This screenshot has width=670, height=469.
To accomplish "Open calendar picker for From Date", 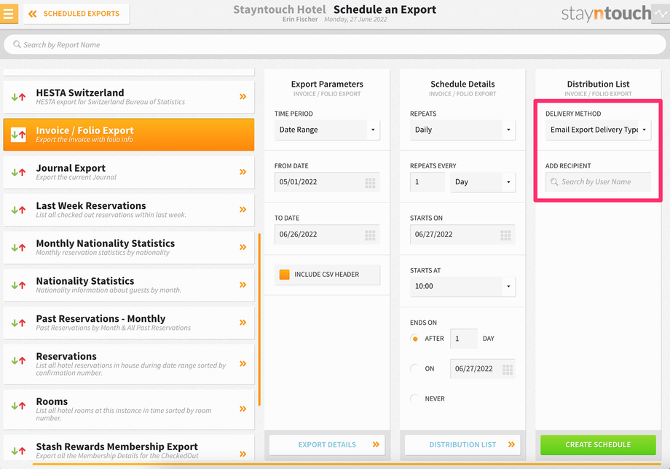I will click(370, 183).
